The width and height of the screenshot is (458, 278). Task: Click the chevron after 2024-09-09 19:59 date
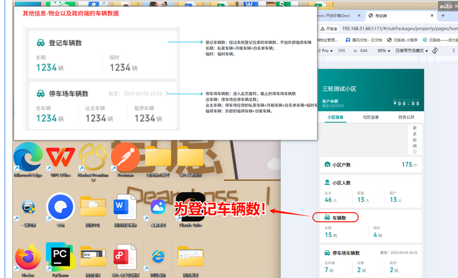[167, 94]
